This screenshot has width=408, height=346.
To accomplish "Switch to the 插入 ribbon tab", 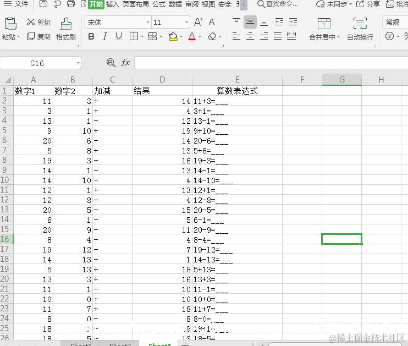I will (113, 4).
